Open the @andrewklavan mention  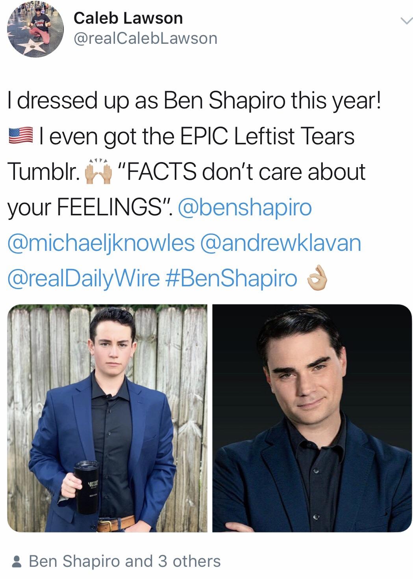click(x=281, y=243)
